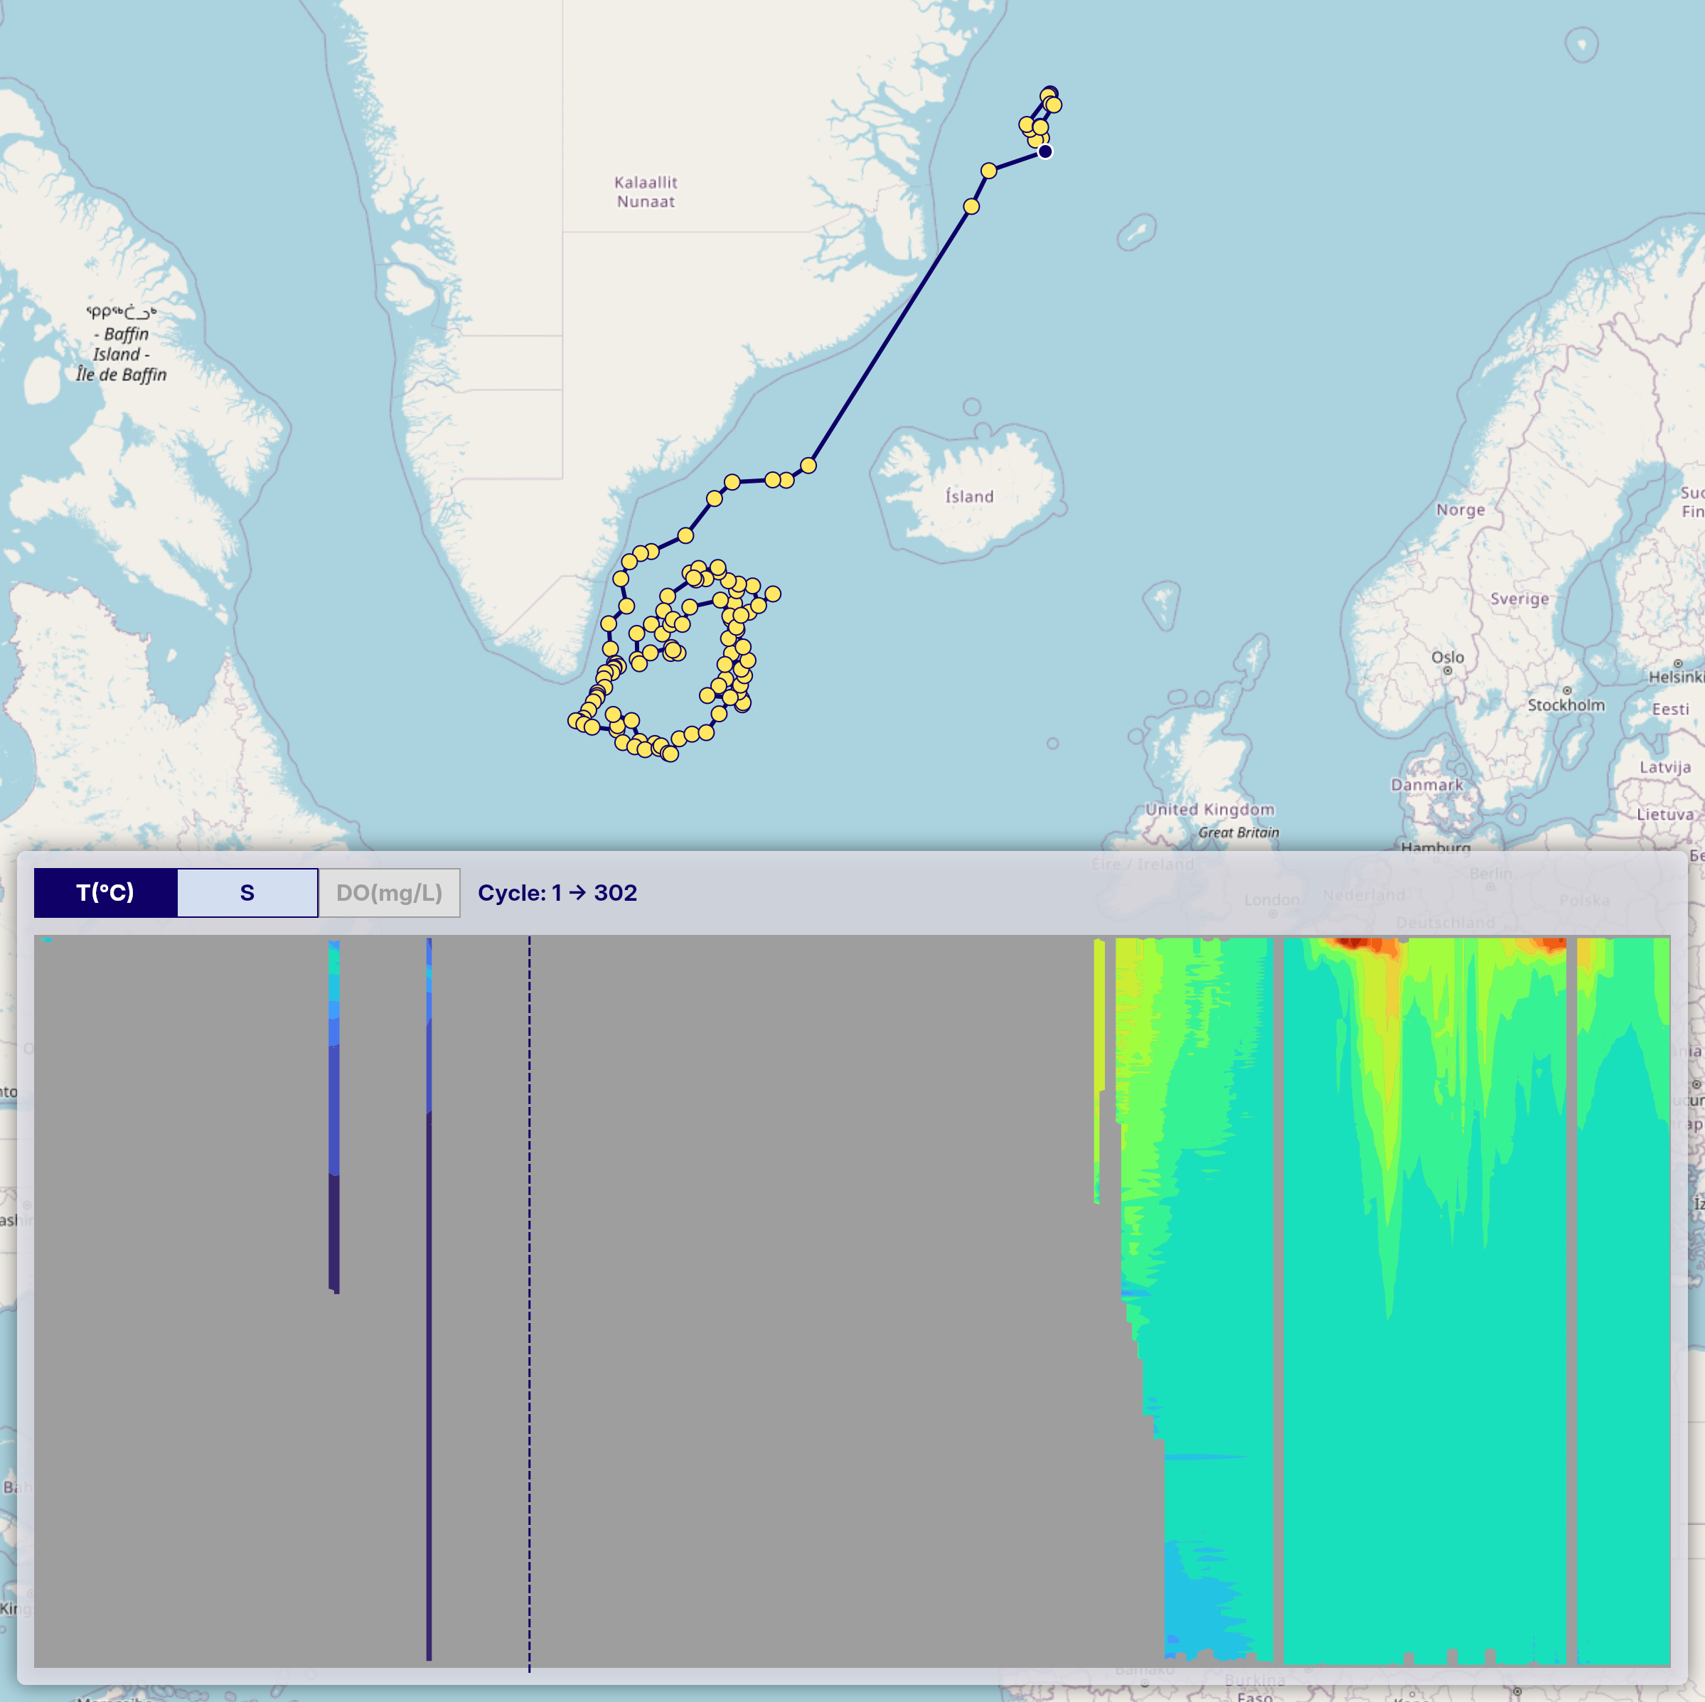The width and height of the screenshot is (1705, 1702).
Task: Click the yellow marker just west of the navy marker
Action: 988,171
